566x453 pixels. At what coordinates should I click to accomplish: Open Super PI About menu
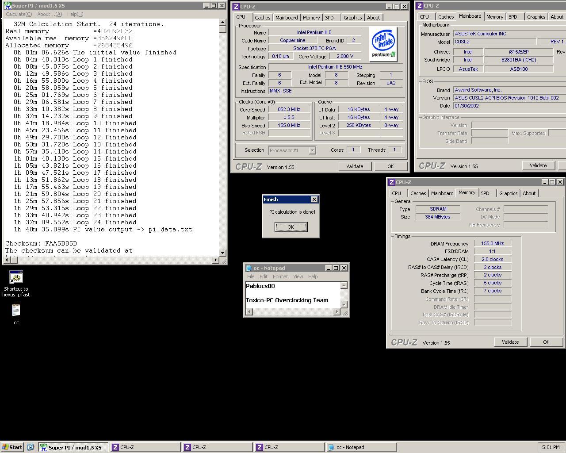tap(50, 14)
